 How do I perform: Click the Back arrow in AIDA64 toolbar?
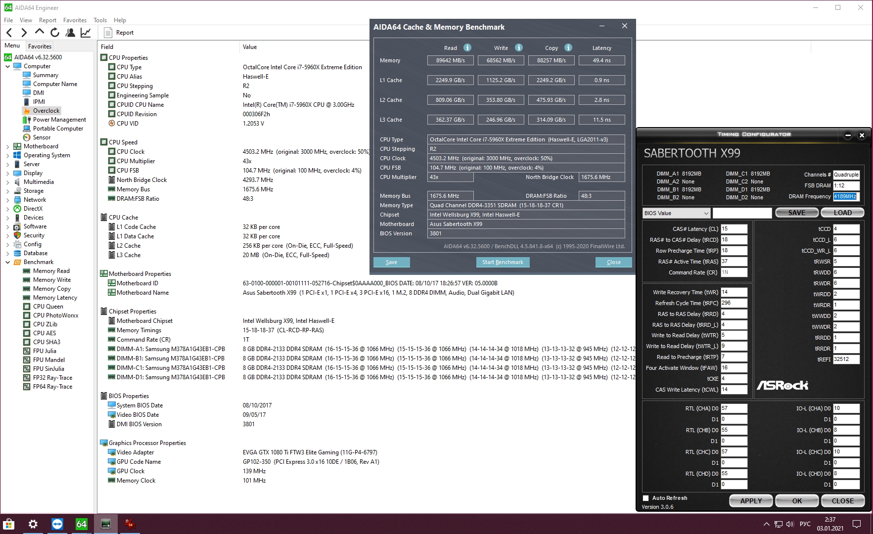pos(9,33)
